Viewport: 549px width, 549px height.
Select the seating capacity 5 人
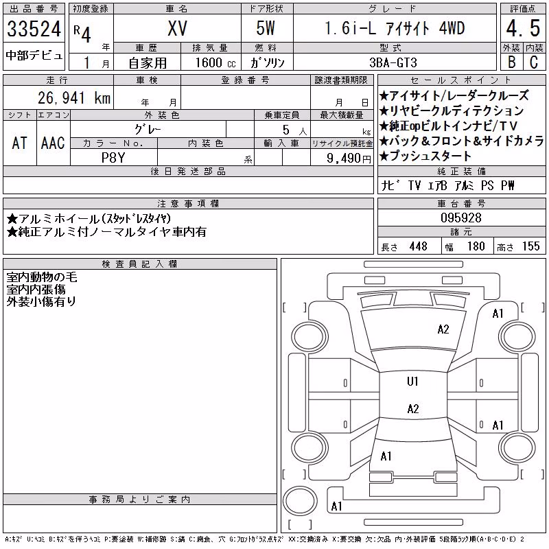point(294,130)
